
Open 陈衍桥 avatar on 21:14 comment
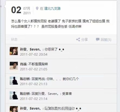pos(14,95)
